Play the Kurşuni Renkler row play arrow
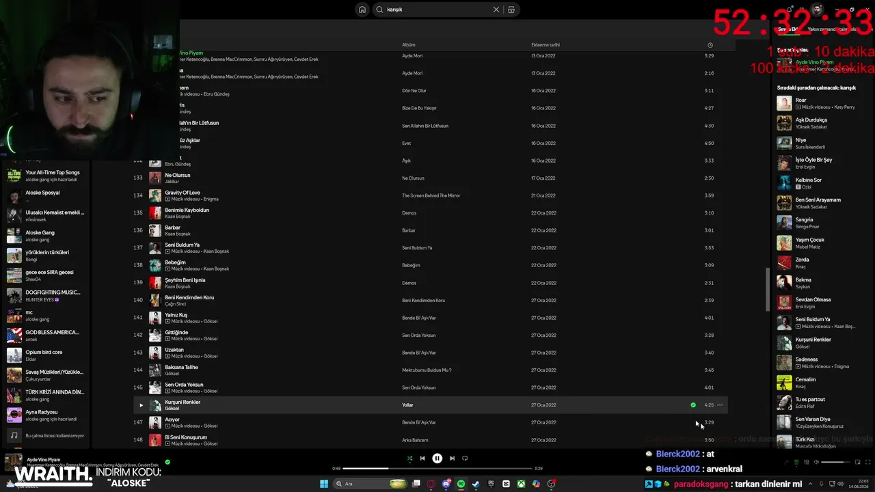The height and width of the screenshot is (492, 875). 142,405
